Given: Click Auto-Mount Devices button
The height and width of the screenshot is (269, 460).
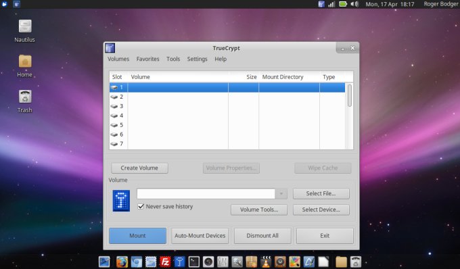Looking at the screenshot, I should tap(200, 236).
